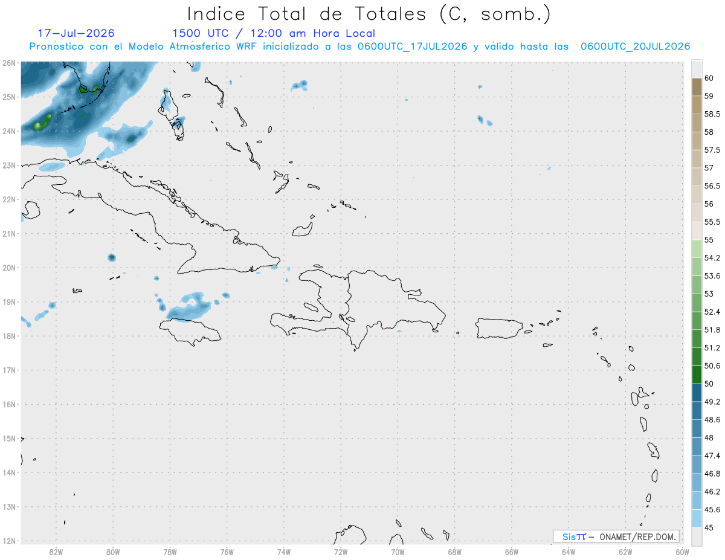Click the colorbar label '58.5'
725x560 pixels.
coord(712,114)
